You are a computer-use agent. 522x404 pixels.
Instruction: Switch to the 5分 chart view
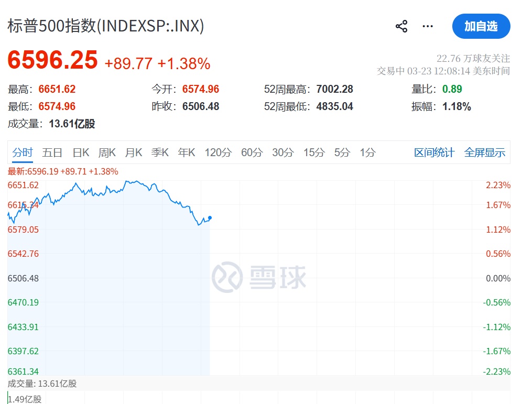click(342, 152)
